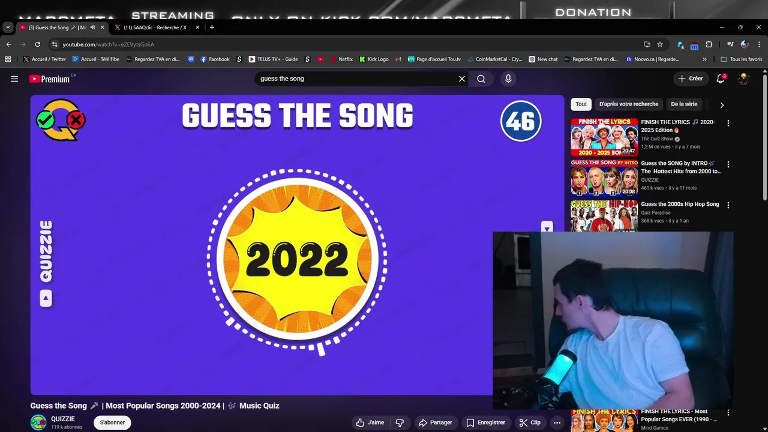768x432 pixels.
Task: Open TELUS TV+ Guide bookmark
Action: click(273, 59)
